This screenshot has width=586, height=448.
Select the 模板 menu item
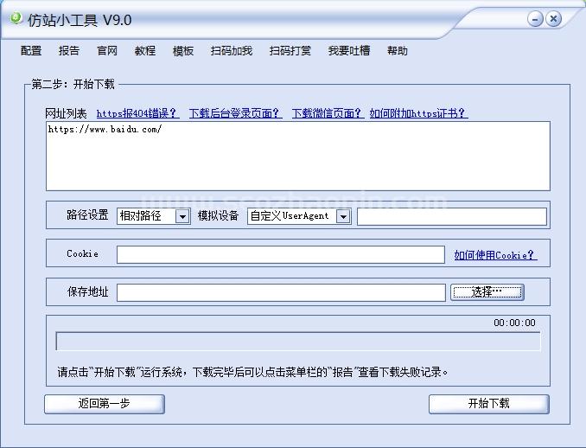(x=183, y=51)
